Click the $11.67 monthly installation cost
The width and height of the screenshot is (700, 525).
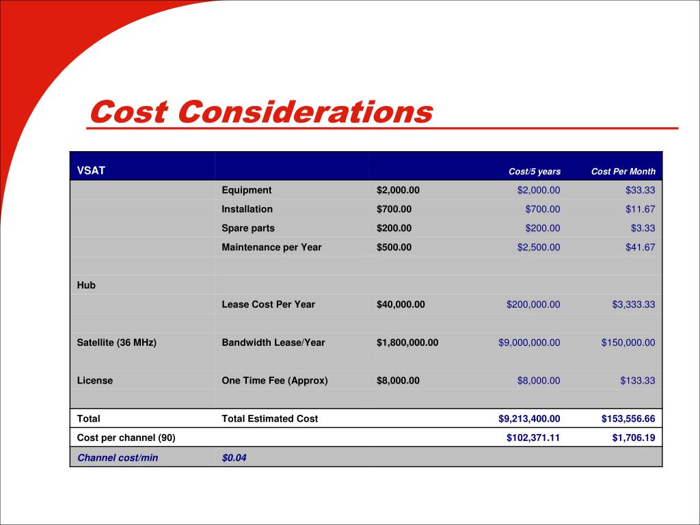point(640,209)
